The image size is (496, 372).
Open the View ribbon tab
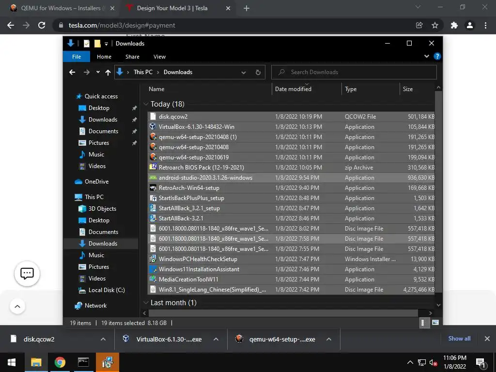click(159, 57)
